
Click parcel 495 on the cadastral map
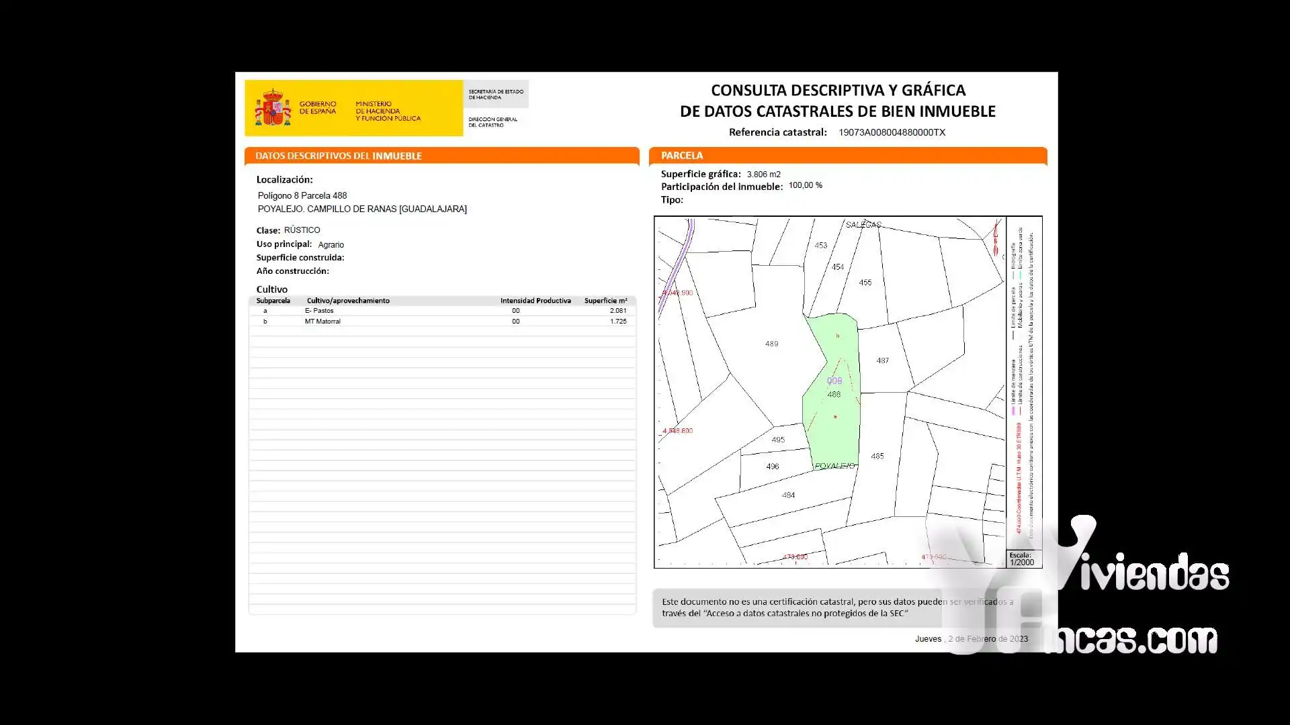click(778, 440)
